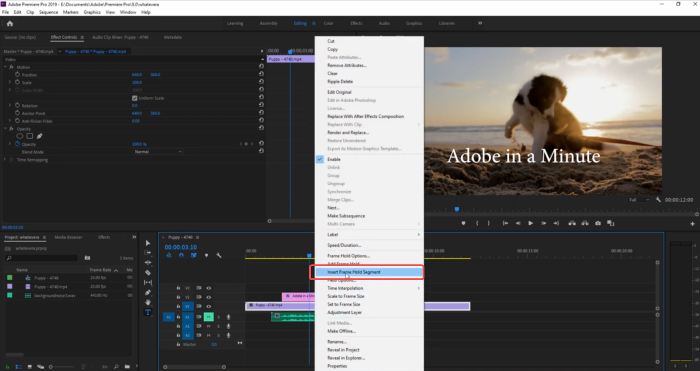The image size is (700, 371).
Task: Select the Hand tool
Action: [x=148, y=302]
